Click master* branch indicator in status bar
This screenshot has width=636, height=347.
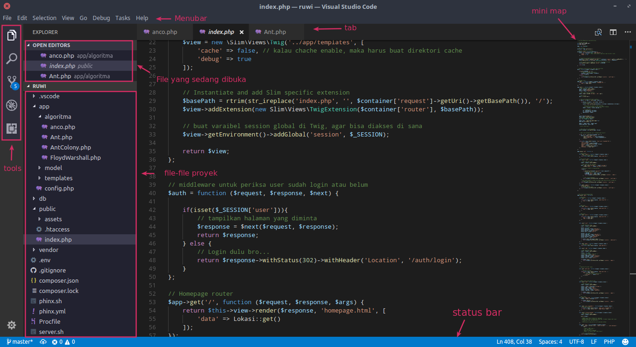[x=20, y=341]
